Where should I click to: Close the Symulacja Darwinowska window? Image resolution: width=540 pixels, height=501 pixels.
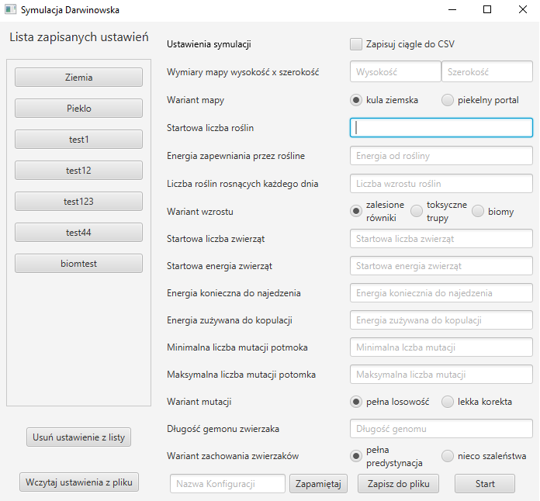[523, 9]
